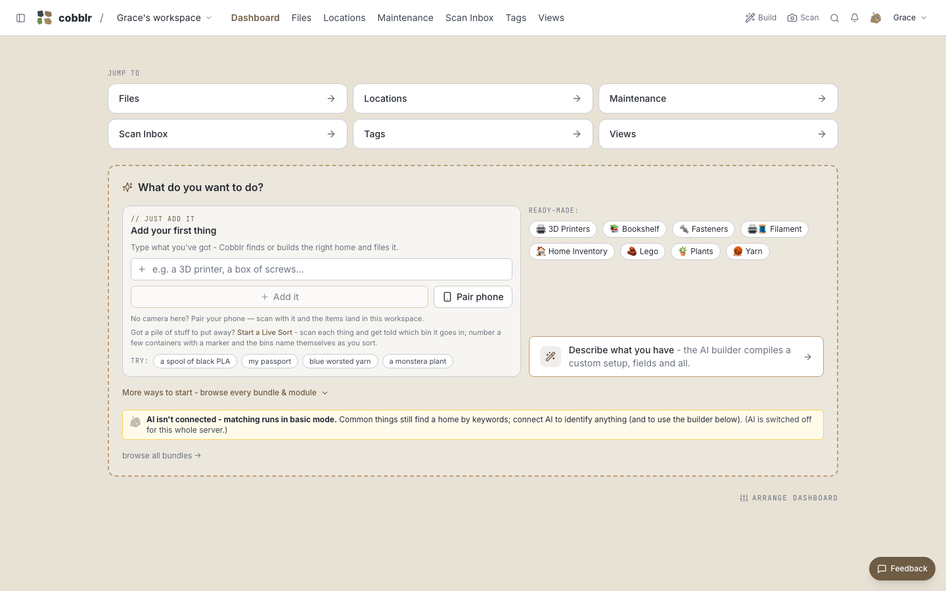Toggle the sidebar panel icon
Image resolution: width=946 pixels, height=591 pixels.
coord(21,18)
